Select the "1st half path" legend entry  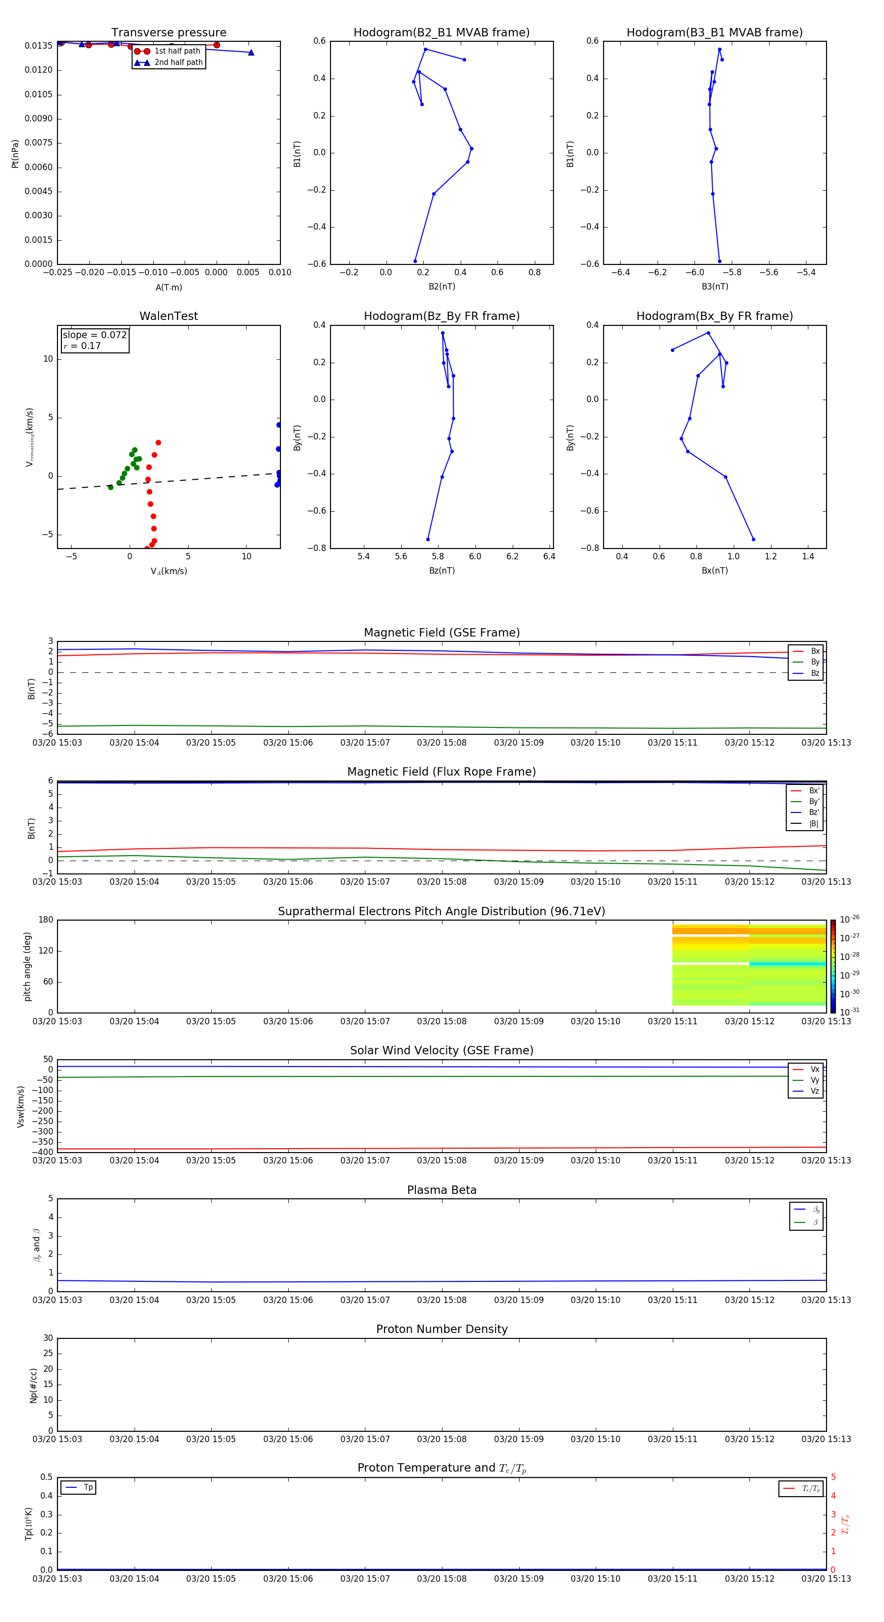coord(167,51)
